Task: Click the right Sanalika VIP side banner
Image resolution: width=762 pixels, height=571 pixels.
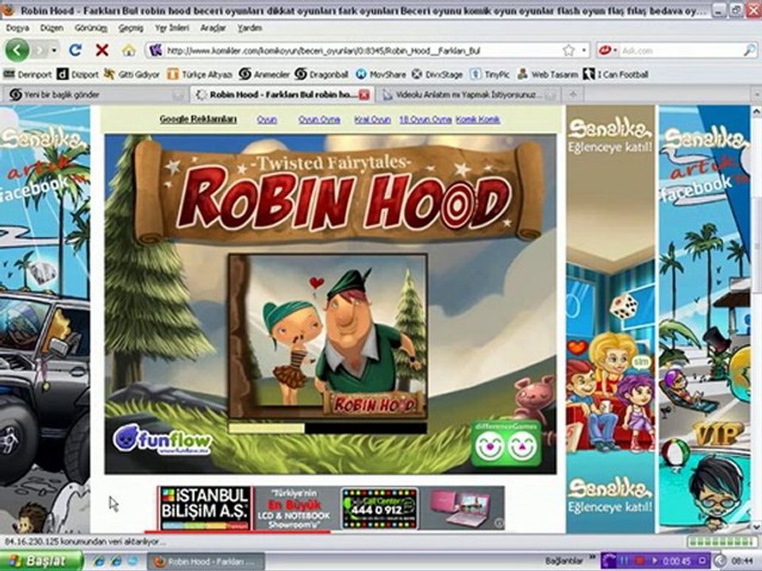Action: pyautogui.click(x=705, y=319)
